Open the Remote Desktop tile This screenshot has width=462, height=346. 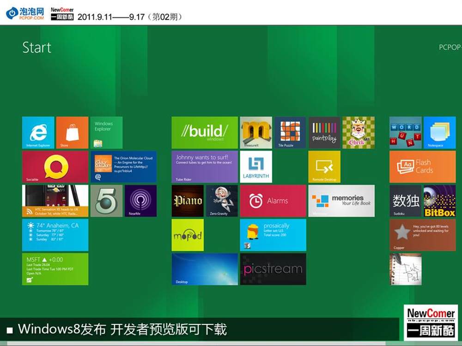(x=324, y=167)
